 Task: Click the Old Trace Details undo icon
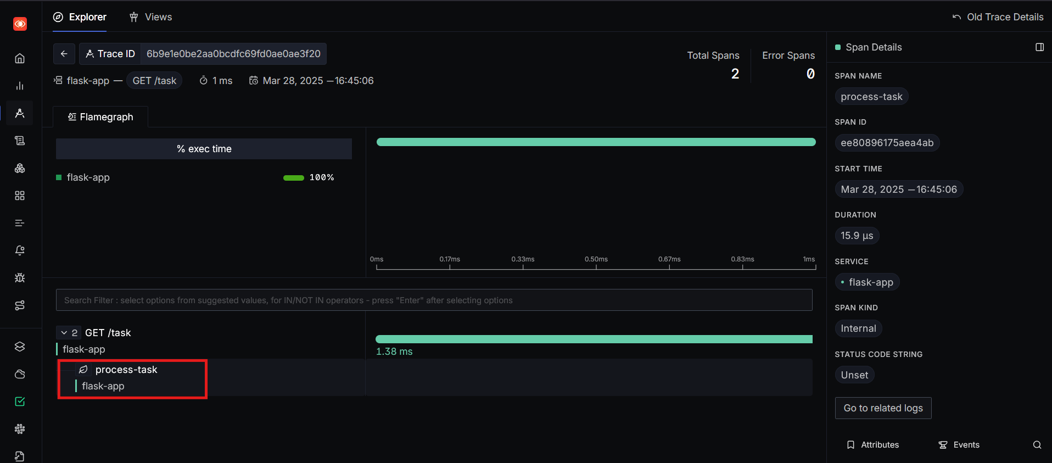pyautogui.click(x=956, y=17)
